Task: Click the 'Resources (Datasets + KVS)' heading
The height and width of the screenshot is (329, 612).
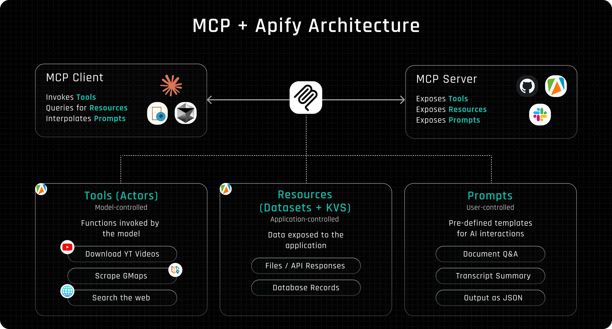Action: [x=305, y=201]
